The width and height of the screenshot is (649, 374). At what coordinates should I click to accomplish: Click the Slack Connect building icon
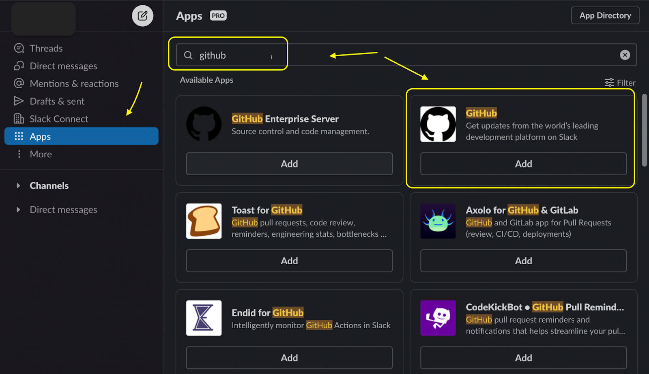coord(19,119)
